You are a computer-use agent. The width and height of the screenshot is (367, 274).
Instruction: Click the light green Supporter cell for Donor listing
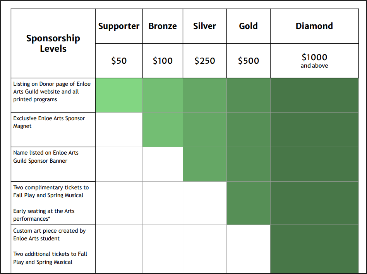click(x=119, y=95)
